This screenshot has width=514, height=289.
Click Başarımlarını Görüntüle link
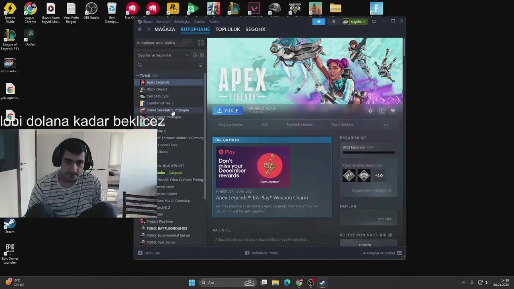(371, 190)
